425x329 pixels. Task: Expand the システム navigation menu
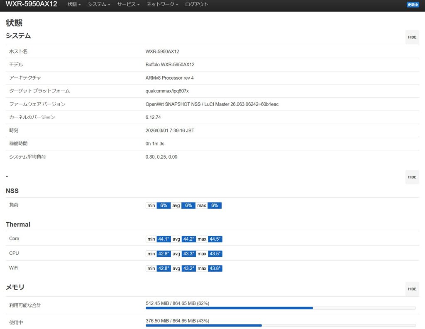99,4
